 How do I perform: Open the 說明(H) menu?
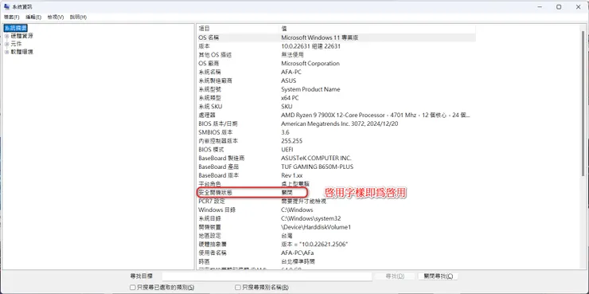[x=78, y=18]
